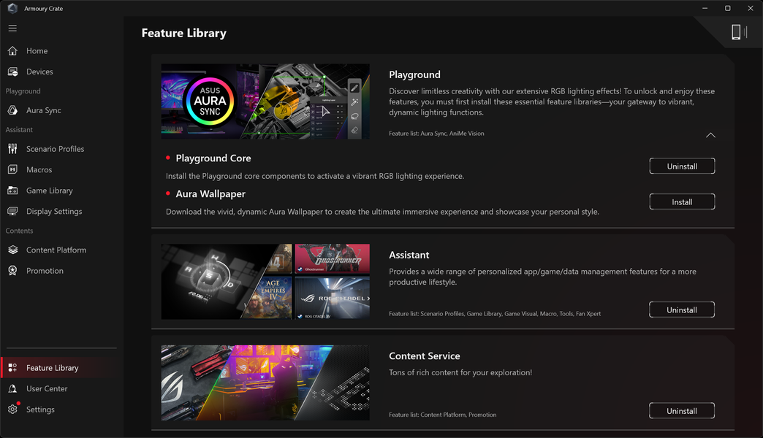Click the Feature Library icon
The width and height of the screenshot is (763, 438).
12,368
